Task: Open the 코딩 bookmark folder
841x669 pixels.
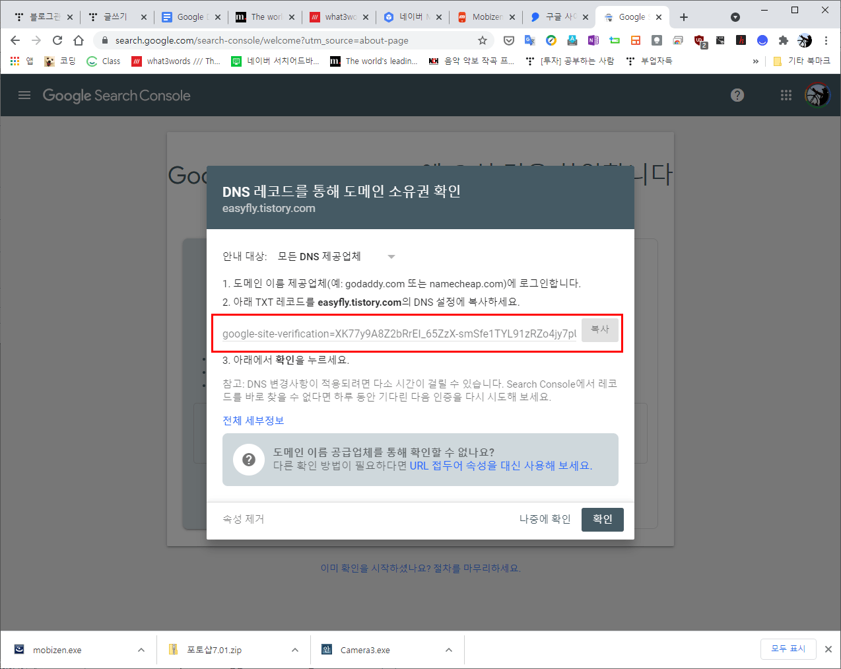Action: [60, 61]
